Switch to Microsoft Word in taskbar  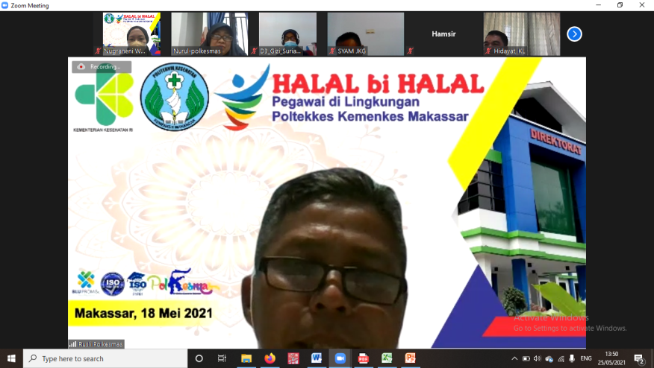coord(317,358)
